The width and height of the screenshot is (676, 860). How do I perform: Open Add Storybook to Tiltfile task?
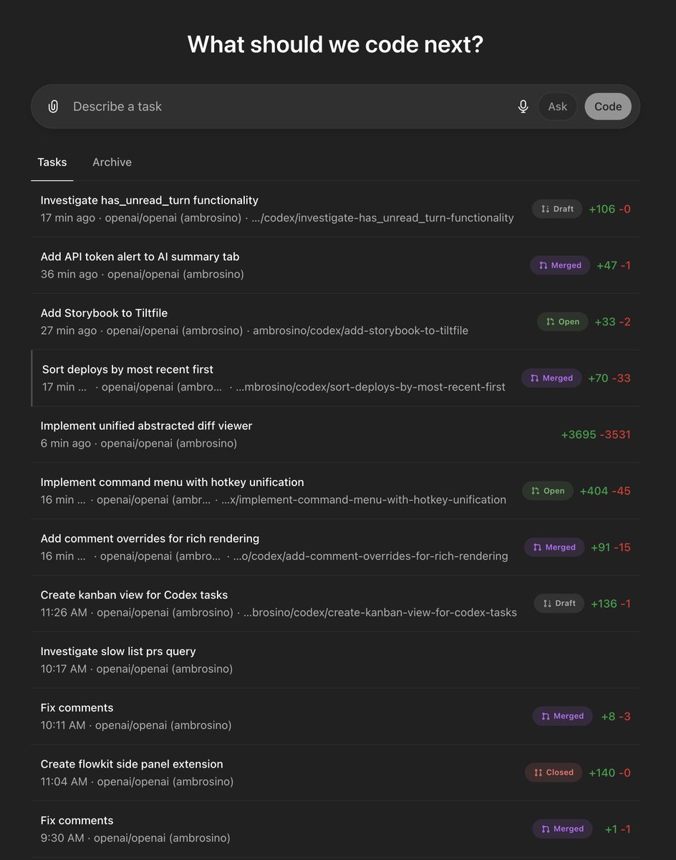point(336,322)
